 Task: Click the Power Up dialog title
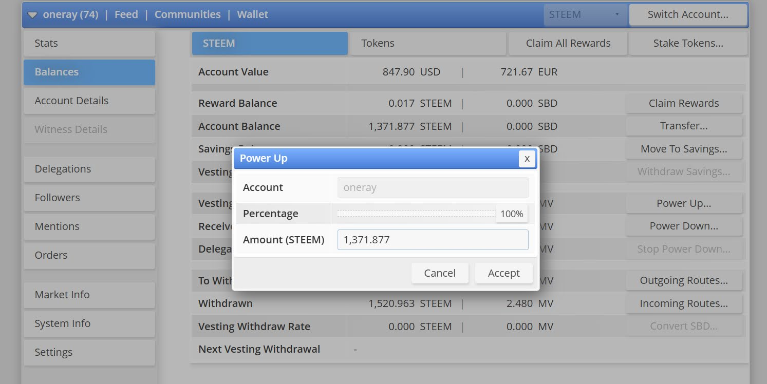pos(264,158)
